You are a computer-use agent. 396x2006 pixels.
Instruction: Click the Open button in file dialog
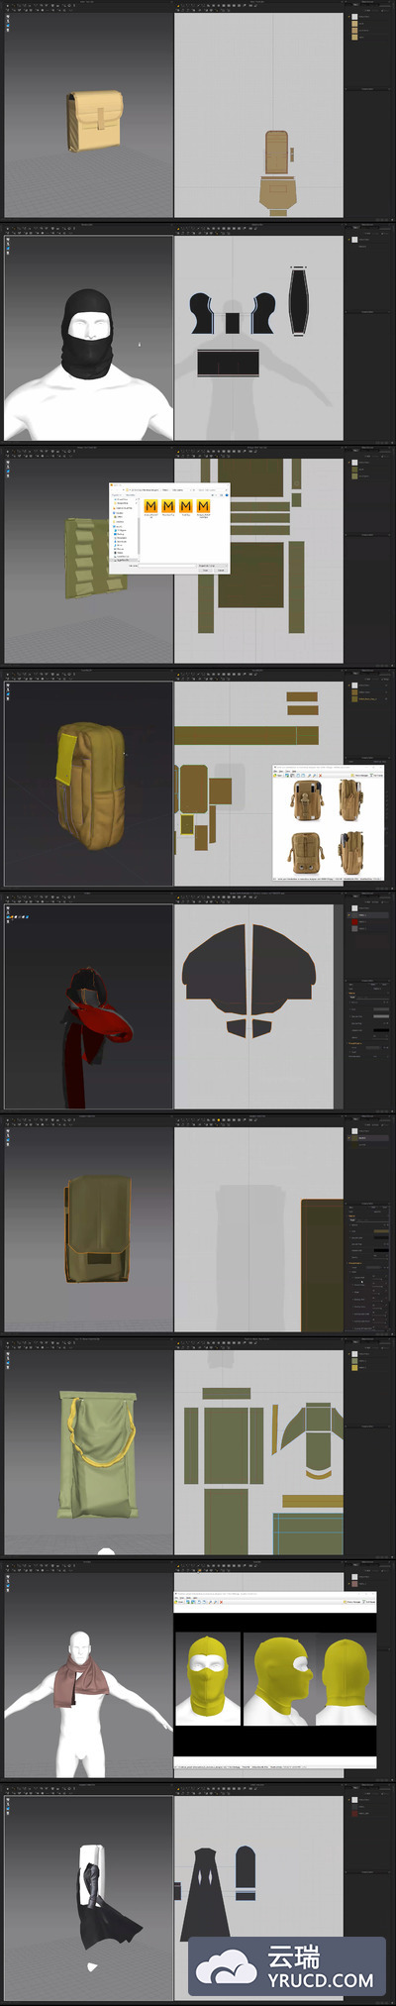tap(205, 570)
